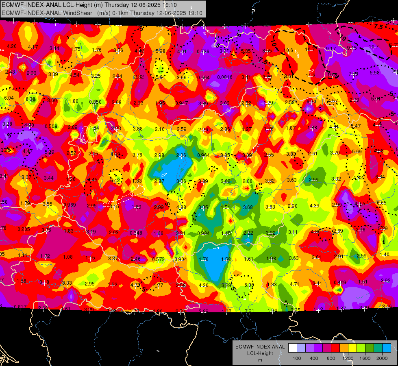Click the vivid violet legend swatch right of 400
The height and width of the screenshot is (366, 398).
coord(318,348)
